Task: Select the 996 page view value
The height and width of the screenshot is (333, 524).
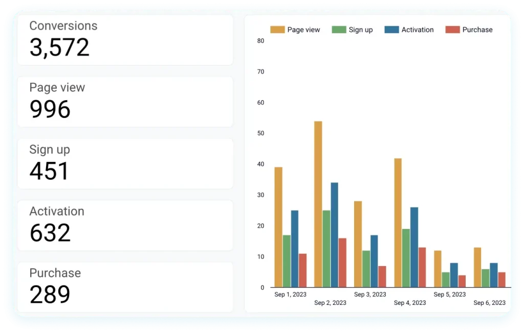Action: [50, 109]
